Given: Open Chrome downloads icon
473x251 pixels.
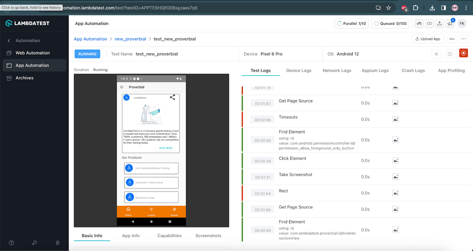Looking at the screenshot, I should (x=432, y=8).
